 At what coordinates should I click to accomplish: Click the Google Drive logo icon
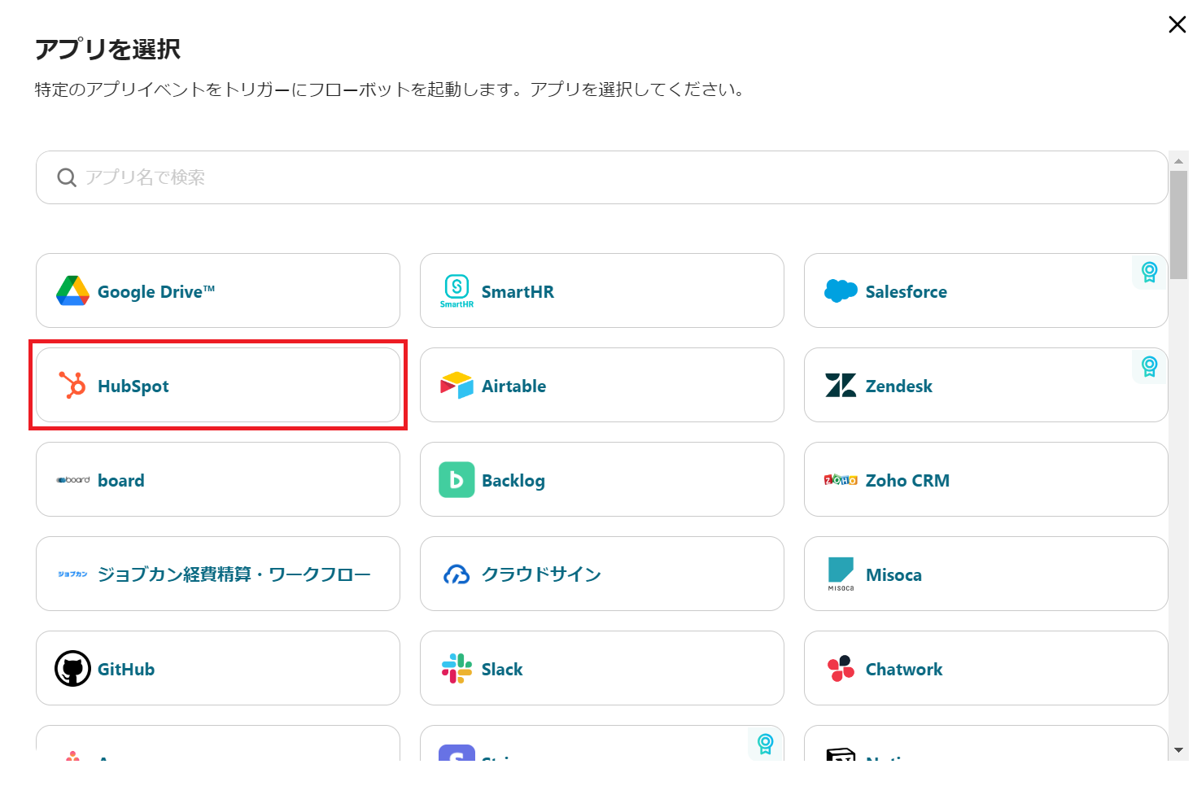click(x=72, y=290)
